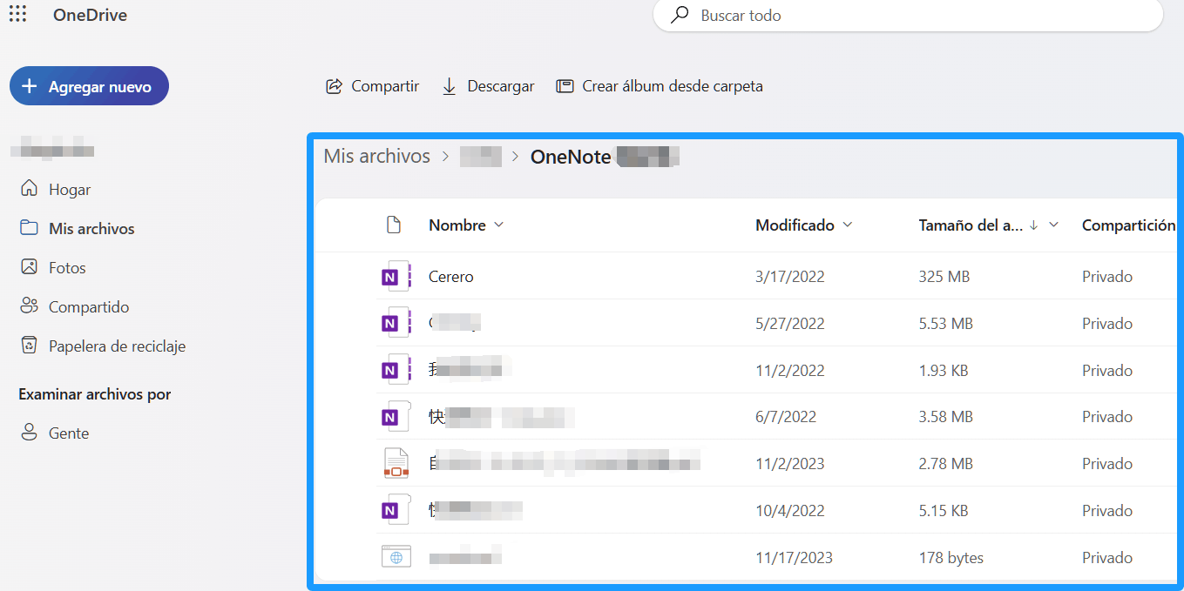
Task: Click the 1.93 KB size cell
Action: [943, 370]
